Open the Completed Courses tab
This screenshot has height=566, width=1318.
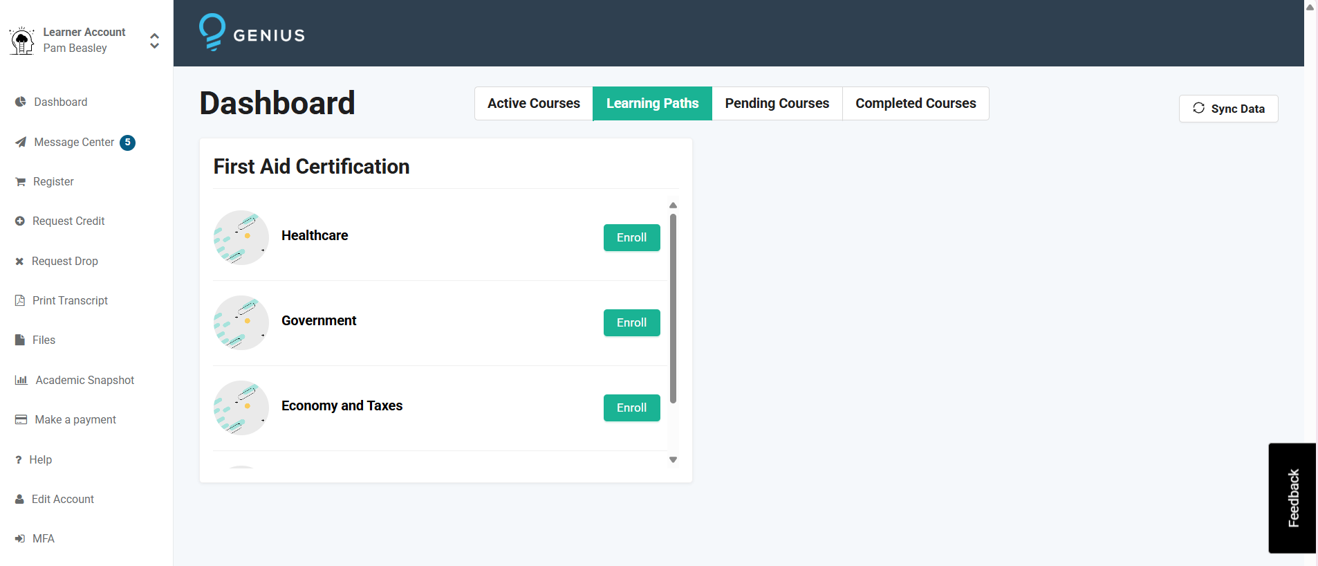tap(915, 104)
